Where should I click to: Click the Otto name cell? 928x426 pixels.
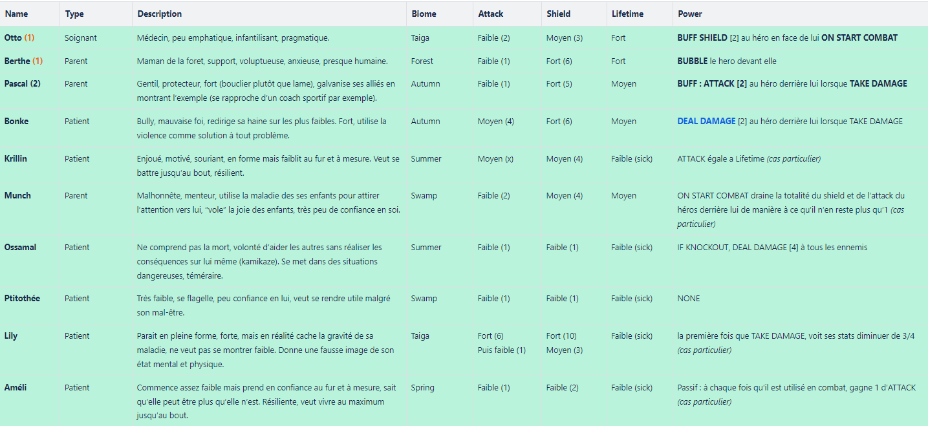pos(19,37)
